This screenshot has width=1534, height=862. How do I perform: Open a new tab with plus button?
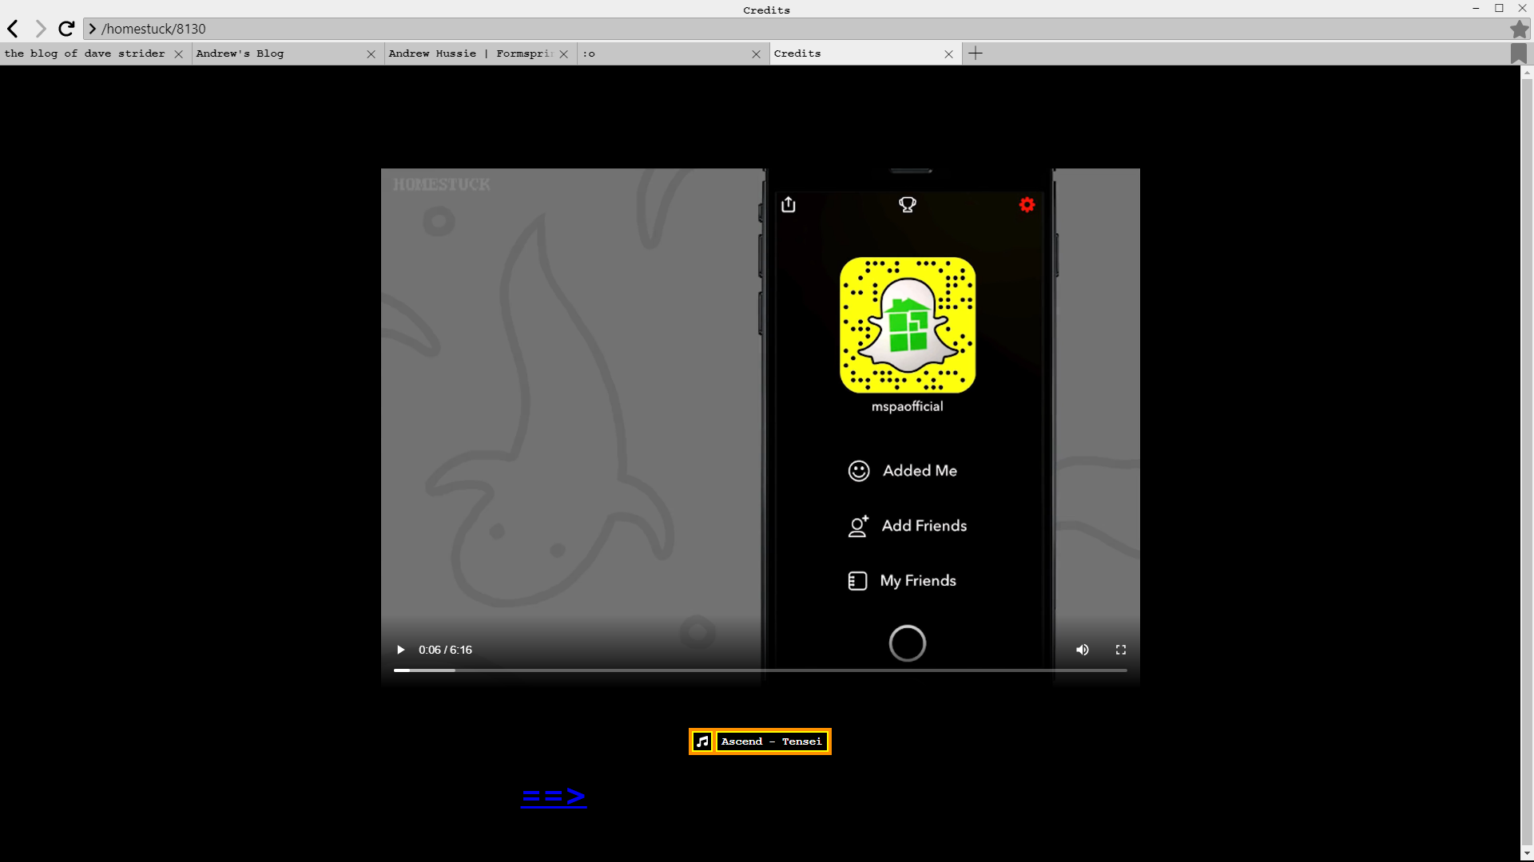tap(976, 53)
